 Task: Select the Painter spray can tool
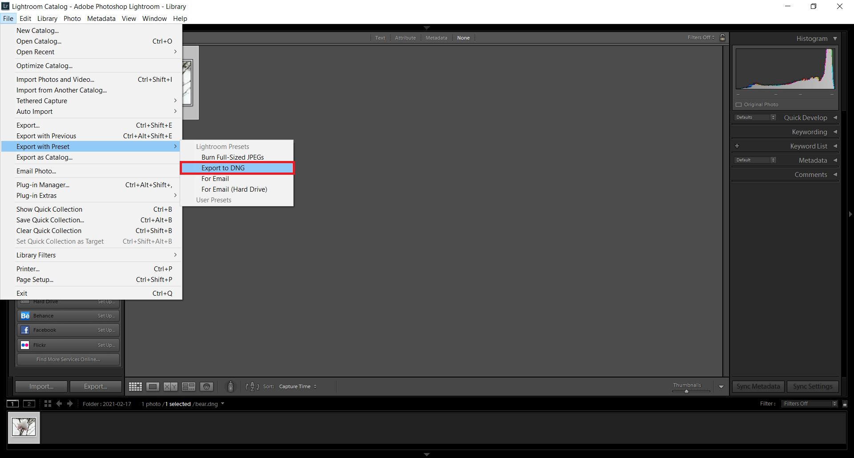click(230, 387)
